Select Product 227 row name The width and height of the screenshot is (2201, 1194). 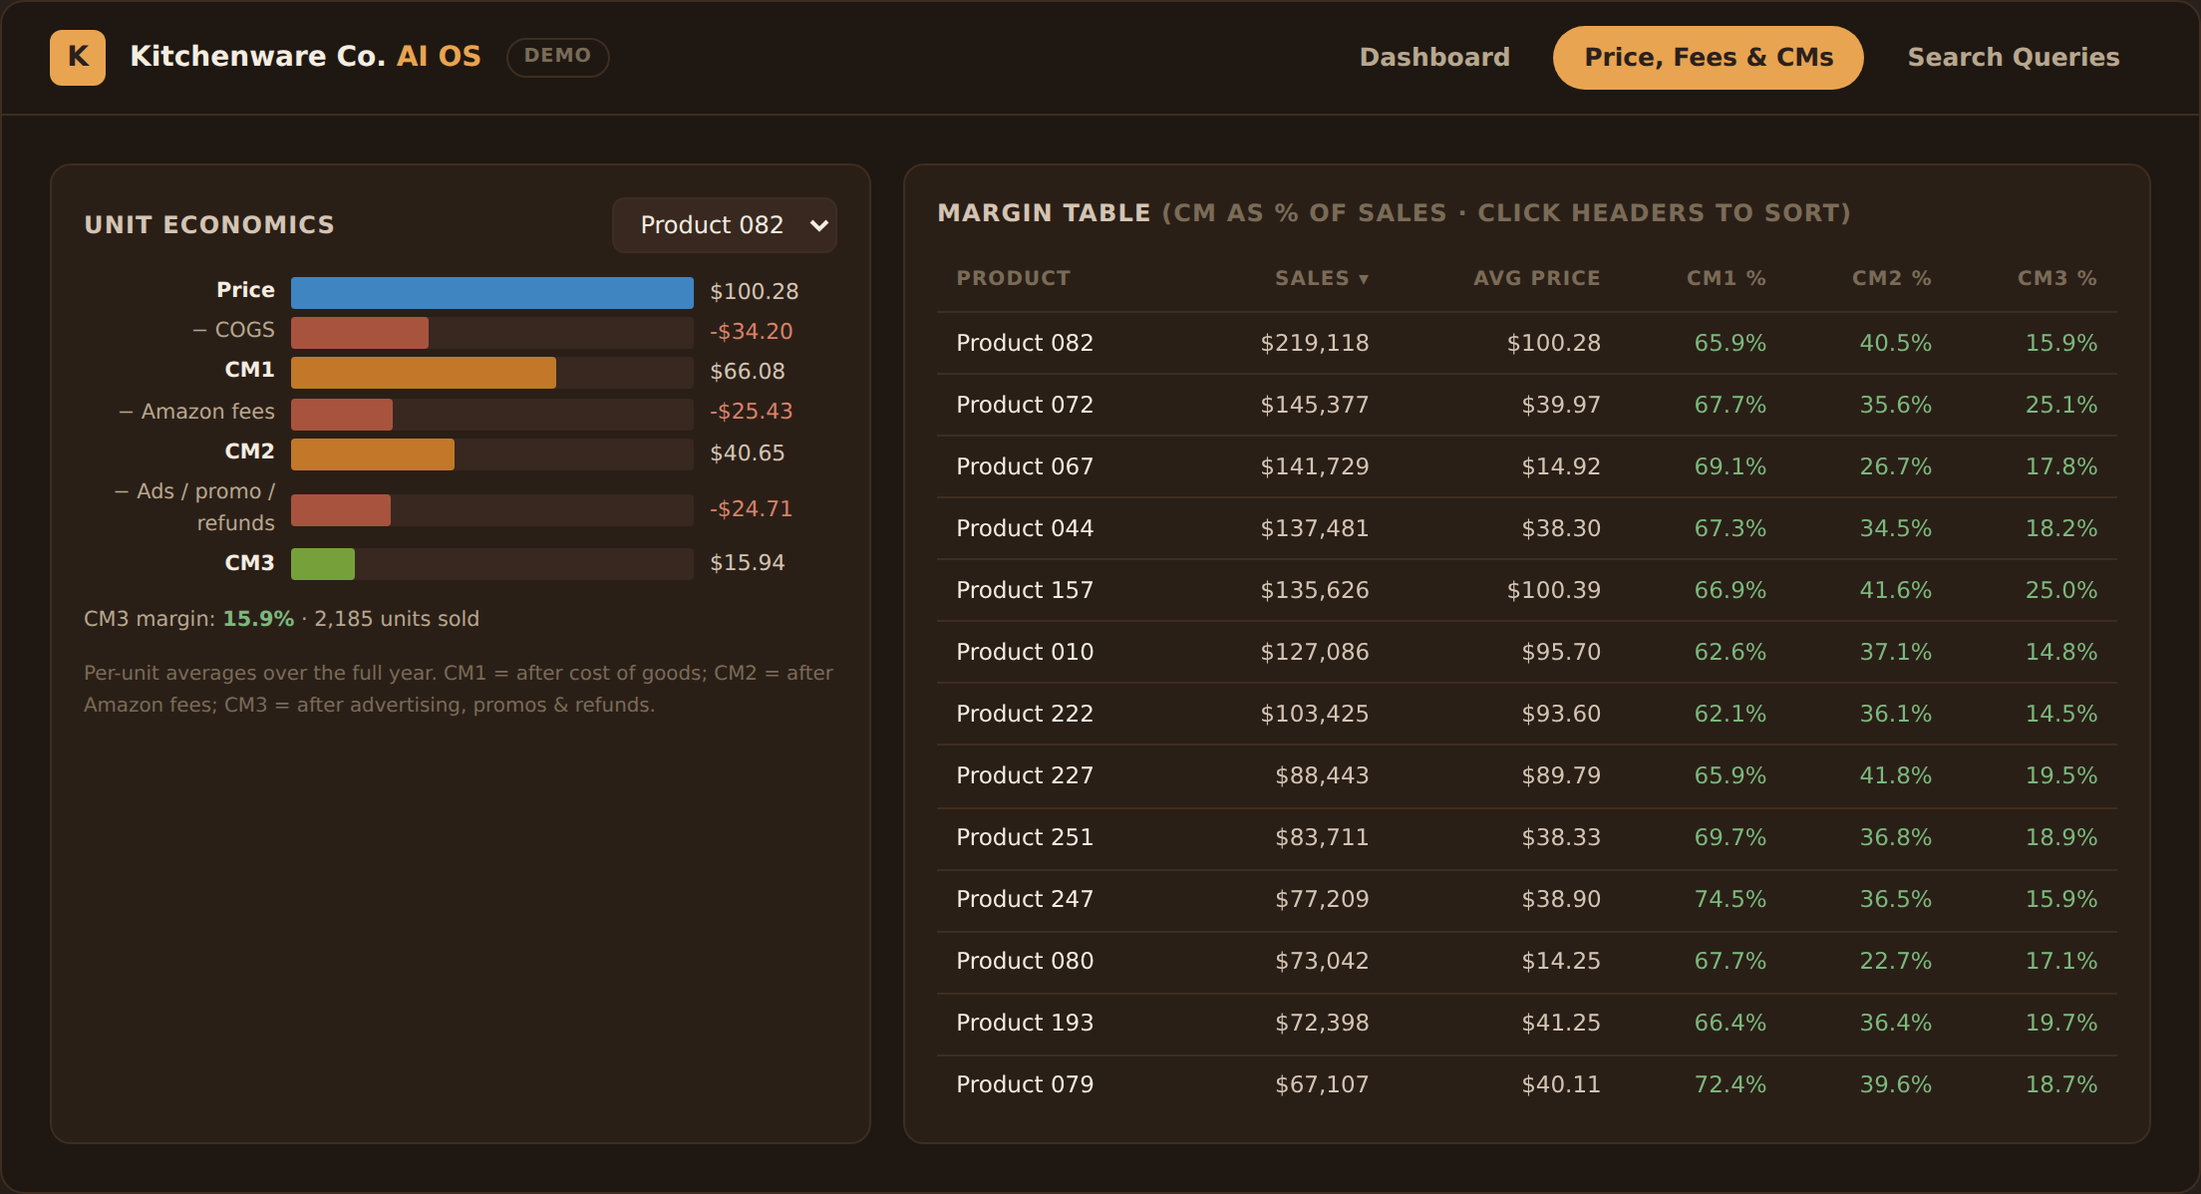tap(1025, 775)
